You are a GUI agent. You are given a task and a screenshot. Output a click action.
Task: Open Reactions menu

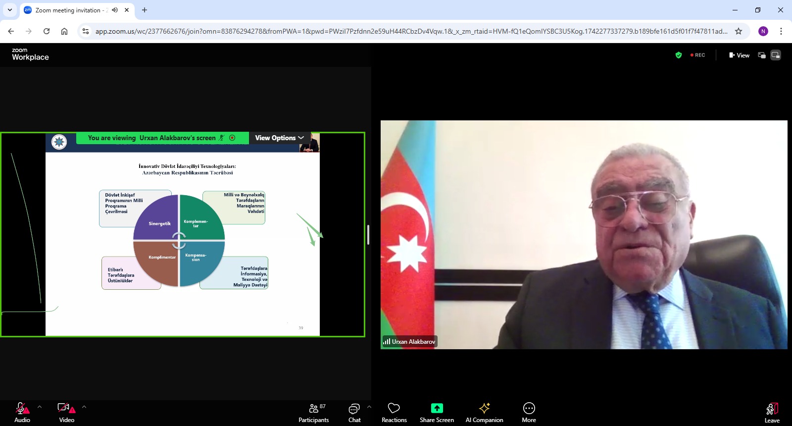394,413
